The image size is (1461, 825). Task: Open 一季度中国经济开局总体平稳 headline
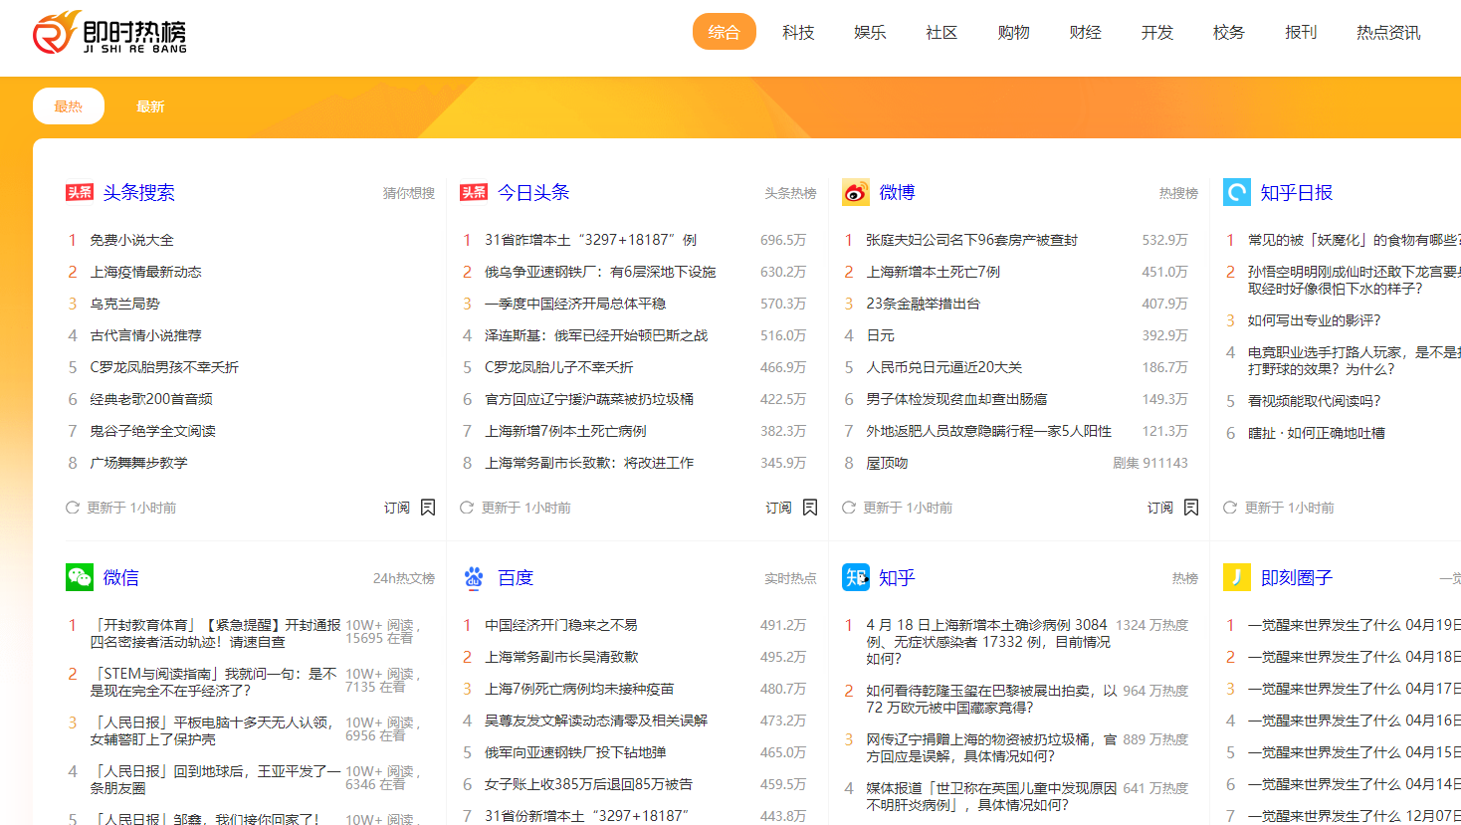click(575, 304)
